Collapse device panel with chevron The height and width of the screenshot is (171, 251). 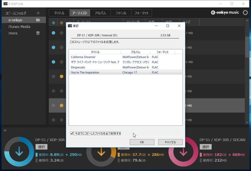click(5, 130)
